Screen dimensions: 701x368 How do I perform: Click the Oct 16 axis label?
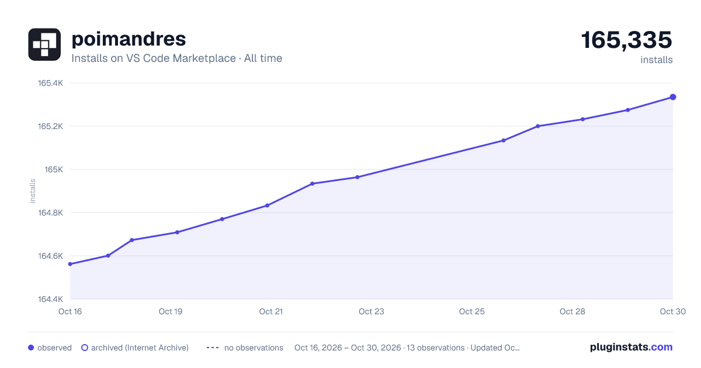pos(70,311)
